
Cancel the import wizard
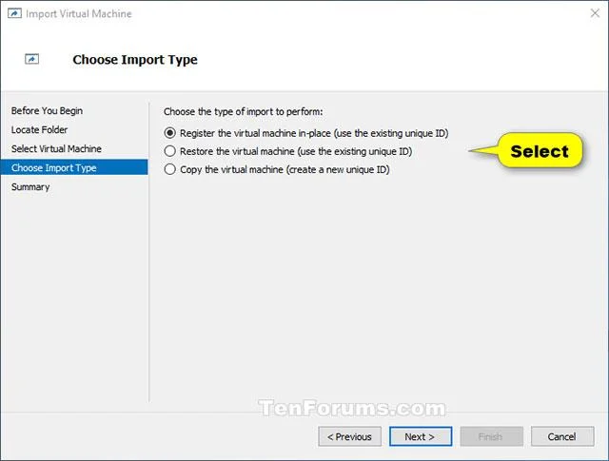(562, 436)
